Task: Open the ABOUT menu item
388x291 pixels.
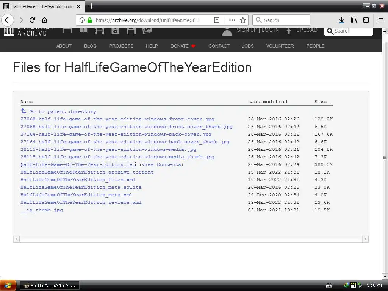Action: tap(64, 46)
